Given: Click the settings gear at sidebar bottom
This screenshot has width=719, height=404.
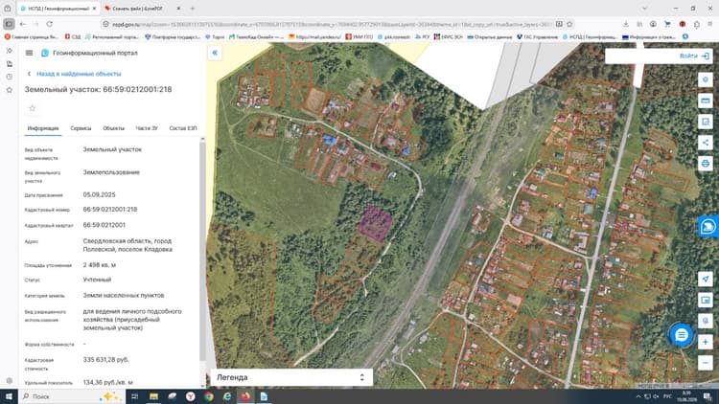Looking at the screenshot, I should click(x=10, y=381).
